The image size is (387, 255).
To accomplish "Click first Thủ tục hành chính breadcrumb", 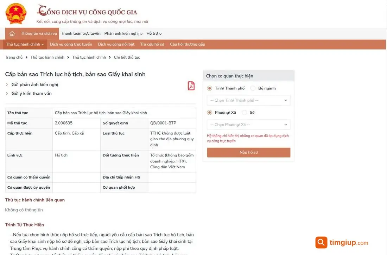I will click(x=47, y=58).
